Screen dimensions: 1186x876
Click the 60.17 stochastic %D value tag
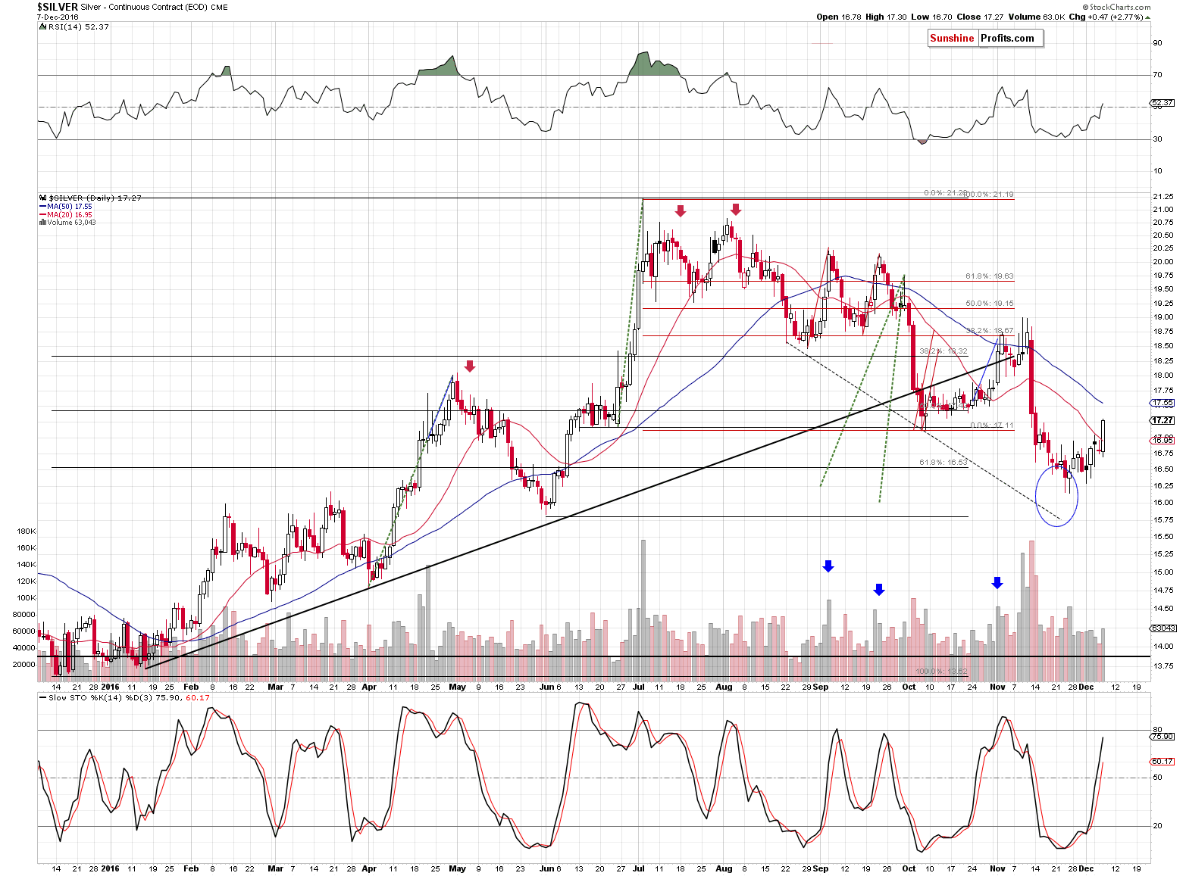[x=1163, y=761]
